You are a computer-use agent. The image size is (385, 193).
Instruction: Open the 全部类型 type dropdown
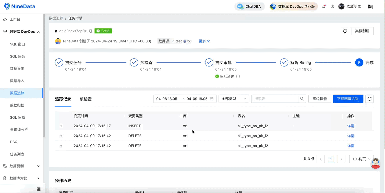234,99
